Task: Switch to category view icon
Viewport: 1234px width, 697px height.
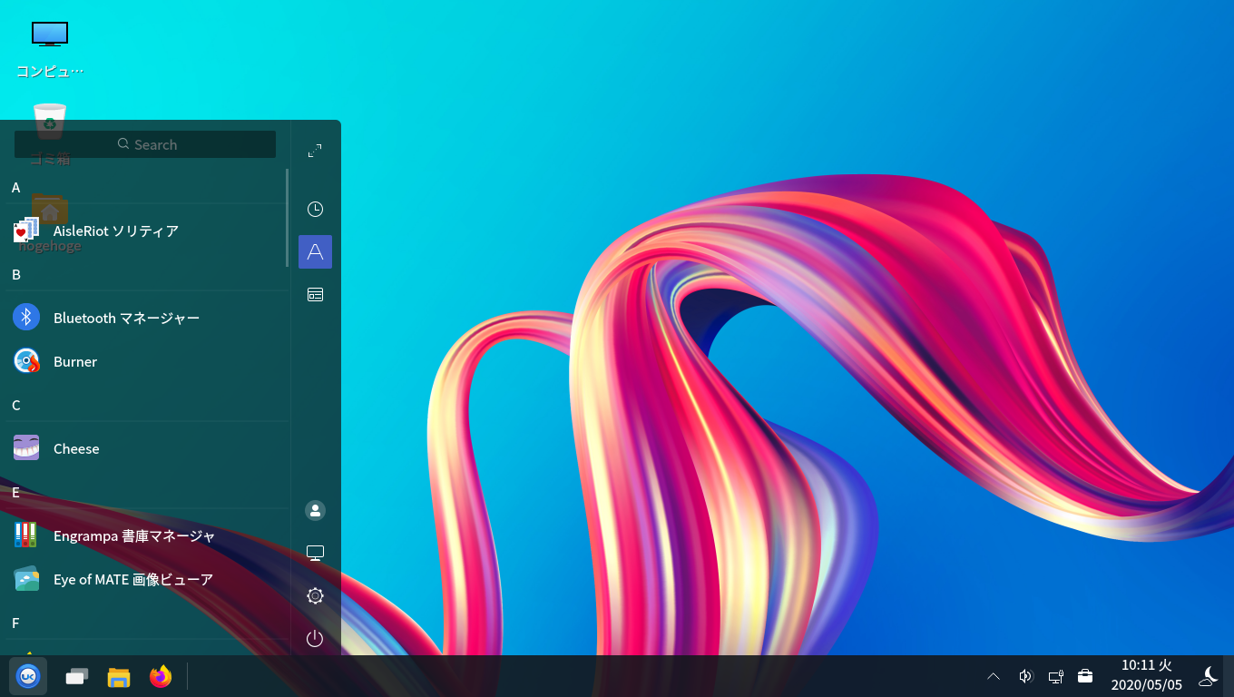Action: 315,295
